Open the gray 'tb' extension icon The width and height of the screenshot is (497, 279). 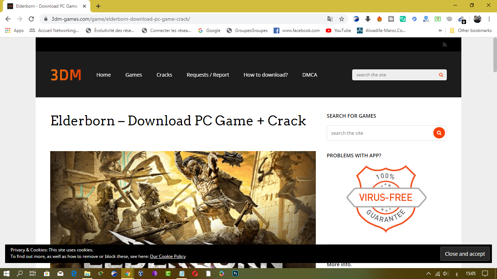click(x=391, y=19)
